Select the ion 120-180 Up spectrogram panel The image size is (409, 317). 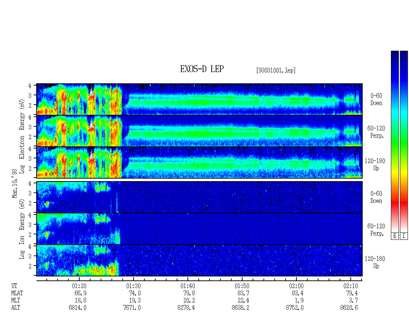pos(199,260)
